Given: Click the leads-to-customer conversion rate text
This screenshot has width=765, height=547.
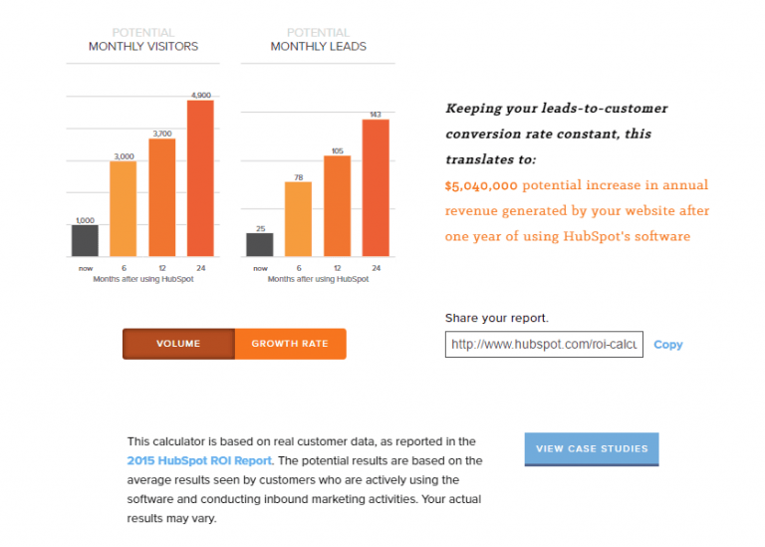Looking at the screenshot, I should click(556, 134).
